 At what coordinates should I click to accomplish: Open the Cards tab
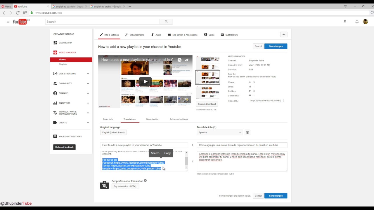[209, 35]
